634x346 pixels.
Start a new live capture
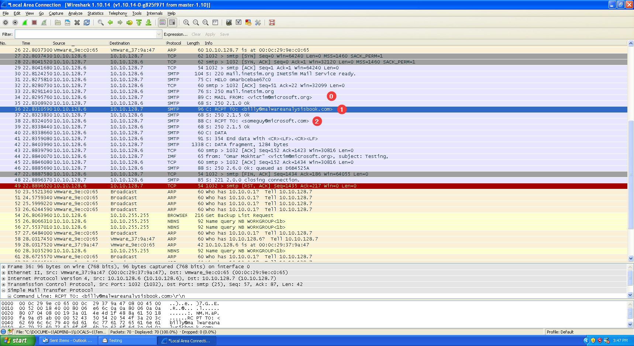pyautogui.click(x=25, y=23)
